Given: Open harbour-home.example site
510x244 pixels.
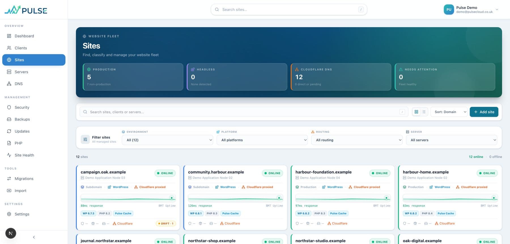Looking at the screenshot, I should (426, 172).
